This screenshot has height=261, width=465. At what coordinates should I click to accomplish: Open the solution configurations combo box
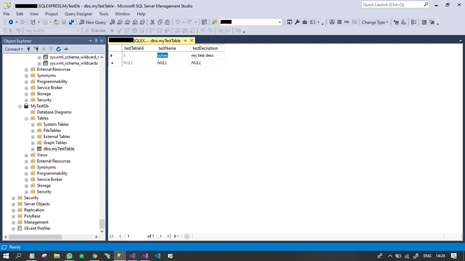251,22
